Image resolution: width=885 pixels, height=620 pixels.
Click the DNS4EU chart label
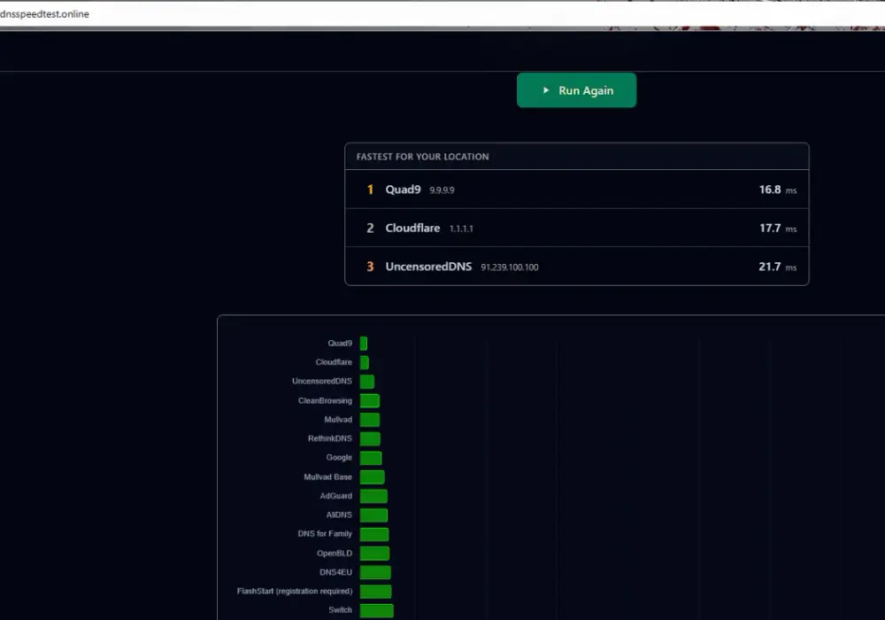click(x=335, y=572)
